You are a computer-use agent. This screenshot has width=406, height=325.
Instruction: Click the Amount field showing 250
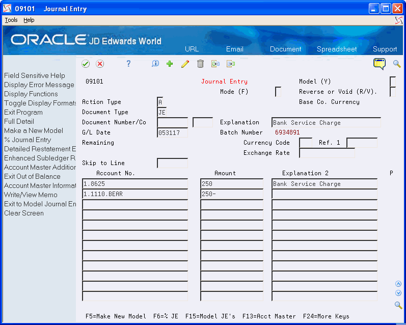click(x=232, y=183)
